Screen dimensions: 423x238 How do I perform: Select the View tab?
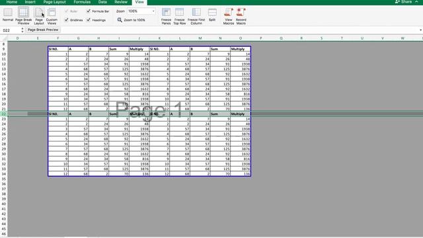139,2
